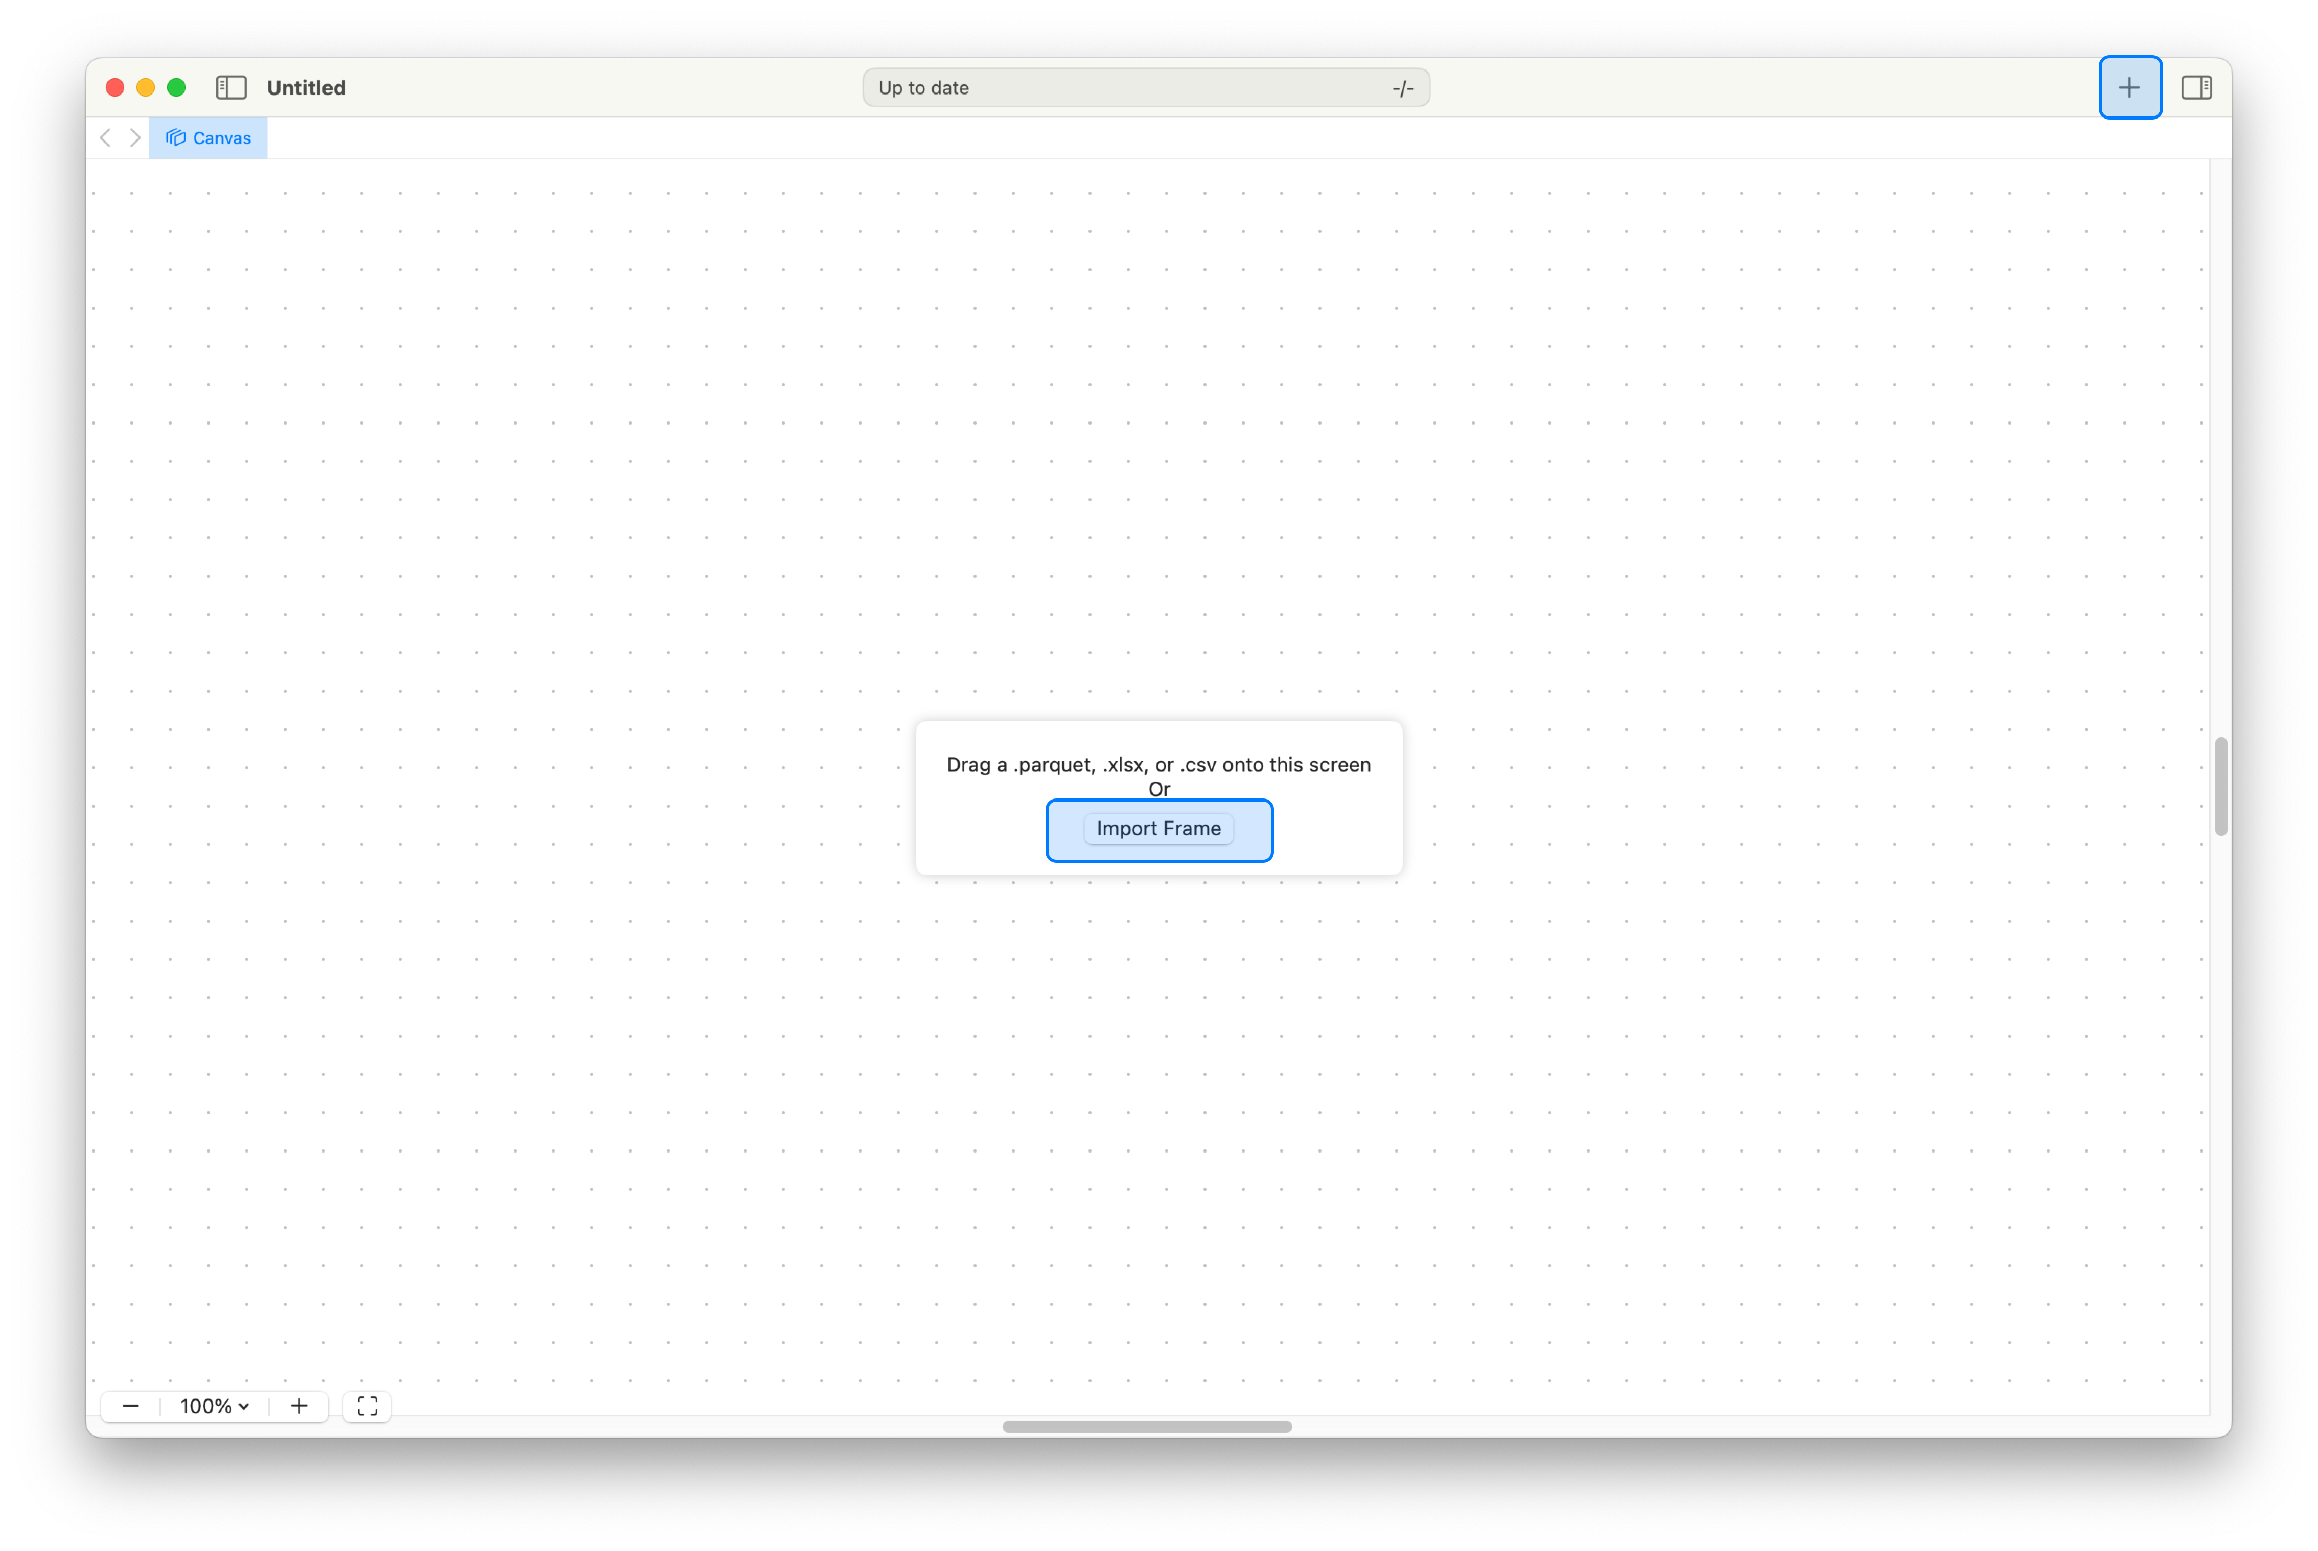Click the plus add button in title bar
The image size is (2318, 1551).
2129,87
